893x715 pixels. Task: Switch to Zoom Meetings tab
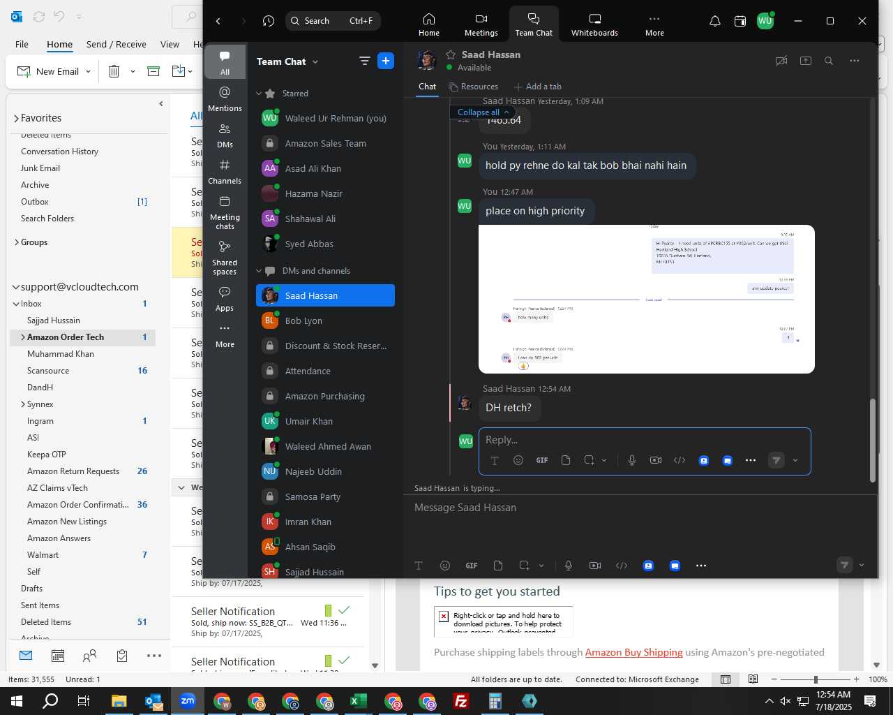point(481,24)
